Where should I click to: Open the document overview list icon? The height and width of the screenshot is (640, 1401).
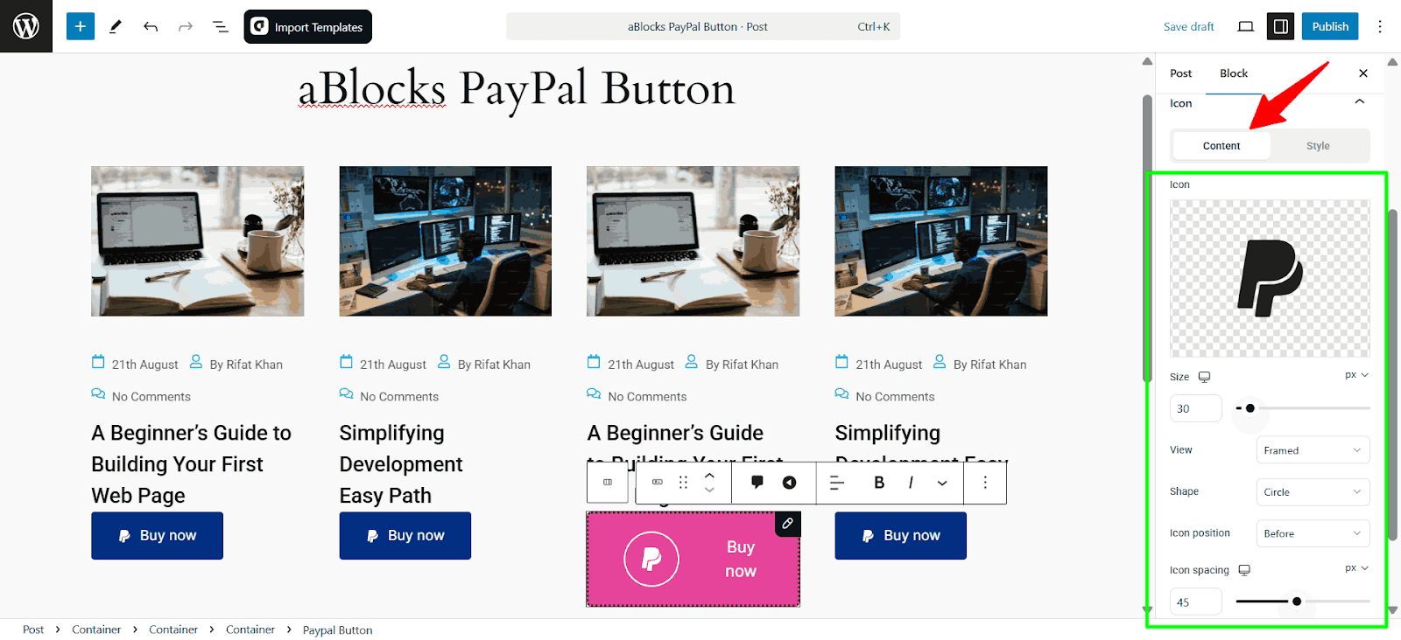221,26
